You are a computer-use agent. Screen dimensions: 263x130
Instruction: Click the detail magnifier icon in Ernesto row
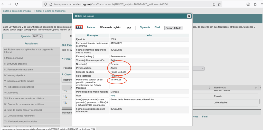click(65, 96)
